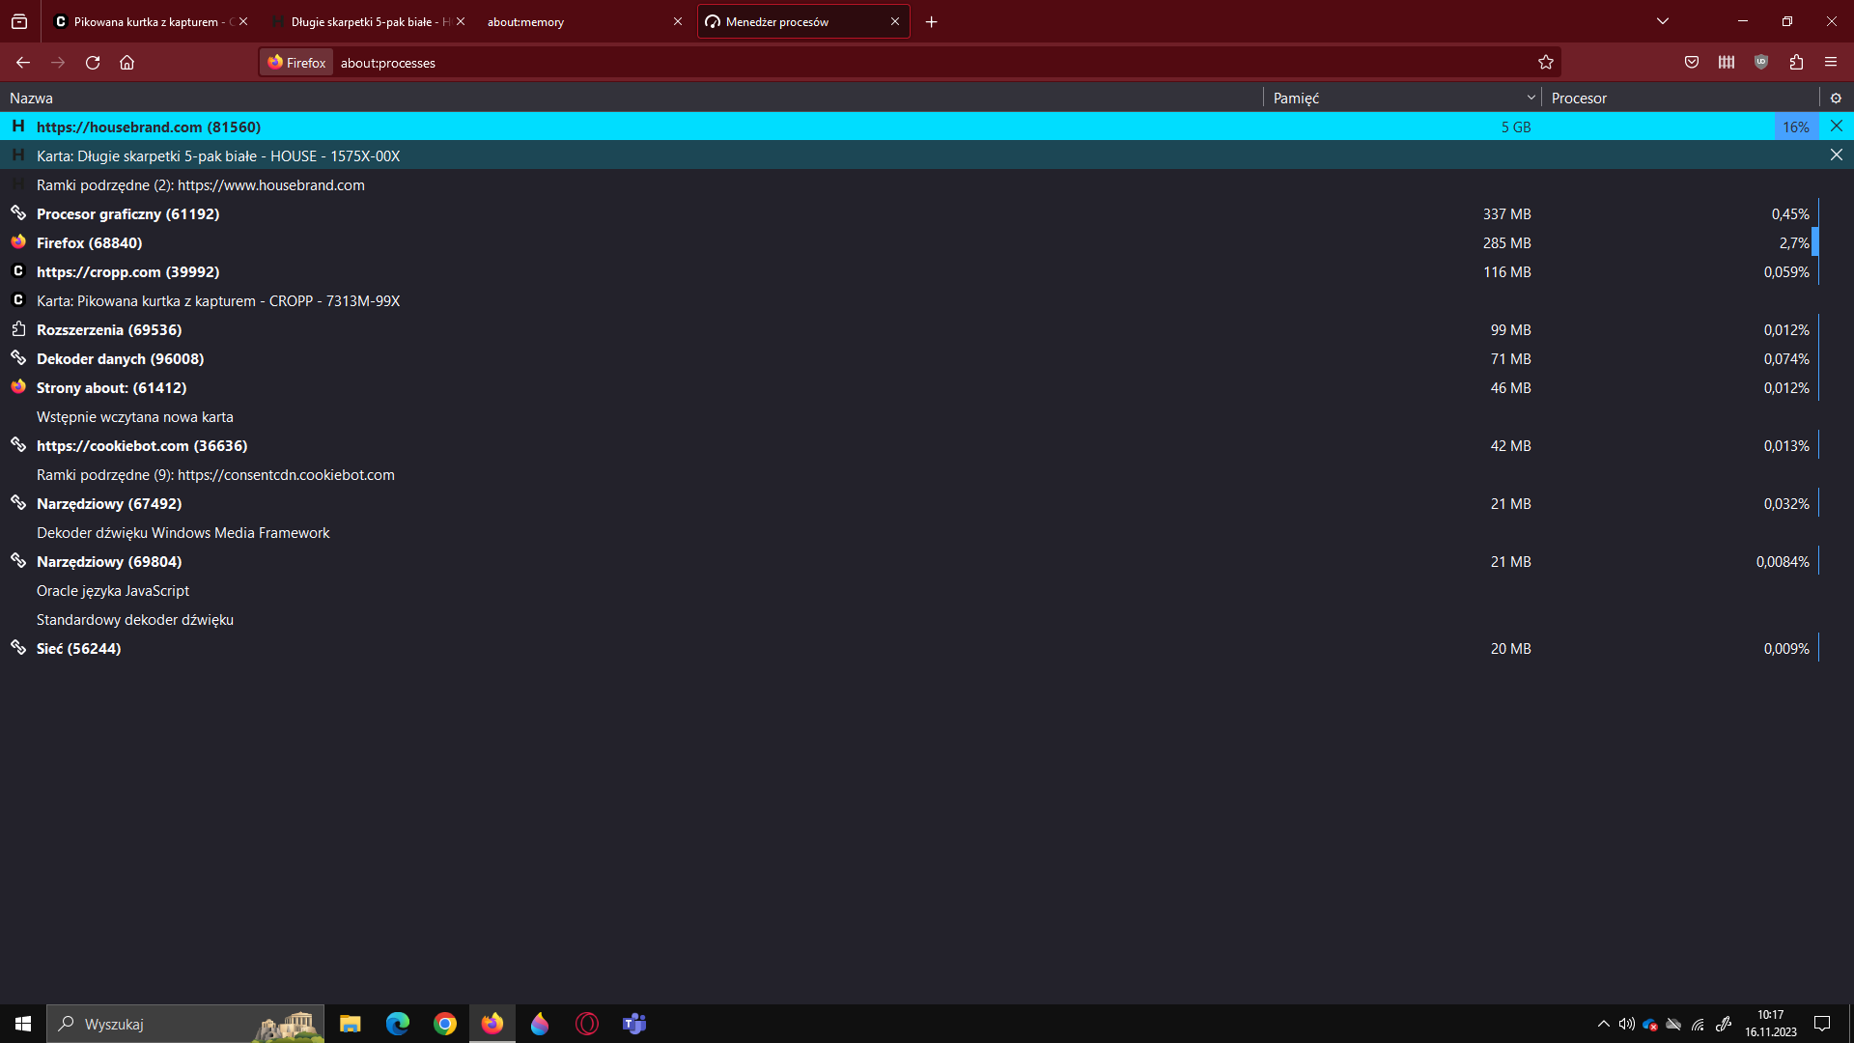Viewport: 1854px width, 1043px height.
Task: Open the list all tabs dropdown arrow
Action: tap(1663, 21)
